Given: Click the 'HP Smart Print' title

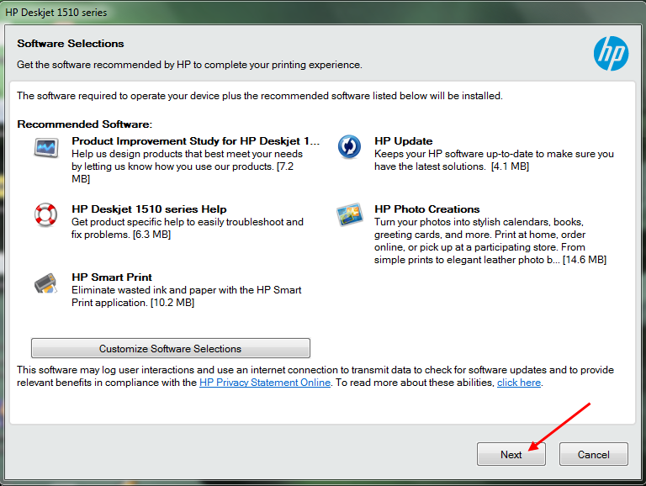Looking at the screenshot, I should 112,277.
